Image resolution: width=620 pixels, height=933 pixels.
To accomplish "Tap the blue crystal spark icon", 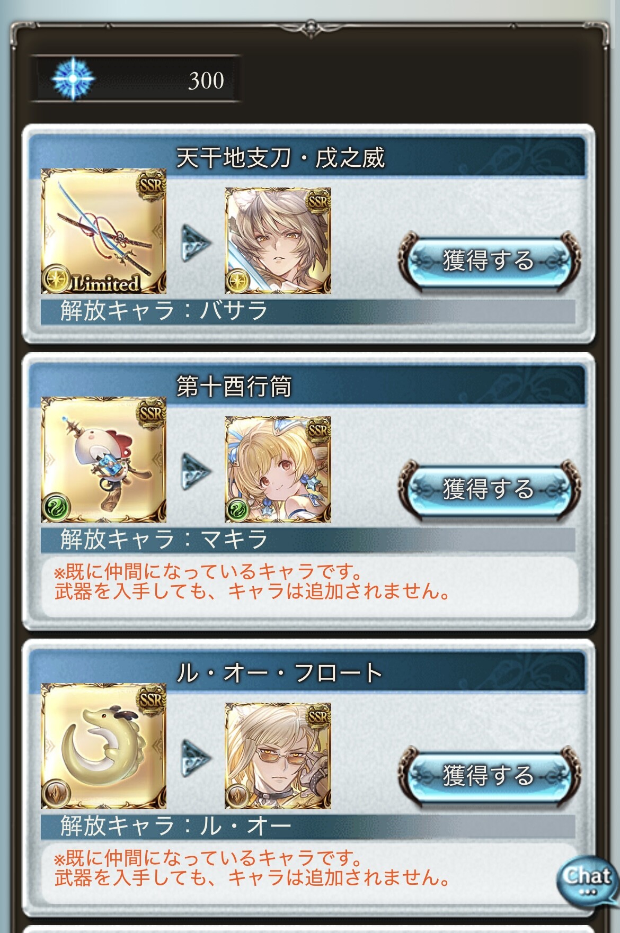I will (73, 79).
